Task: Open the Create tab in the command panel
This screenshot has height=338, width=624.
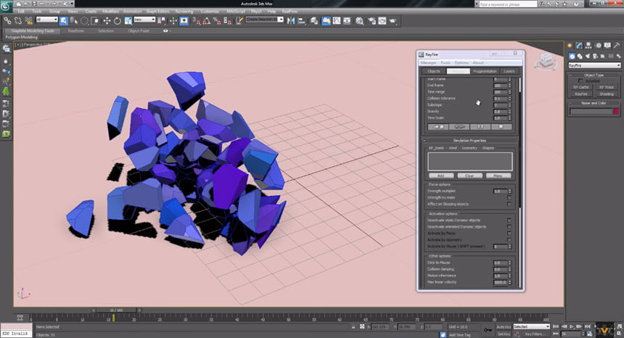Action: (570, 46)
